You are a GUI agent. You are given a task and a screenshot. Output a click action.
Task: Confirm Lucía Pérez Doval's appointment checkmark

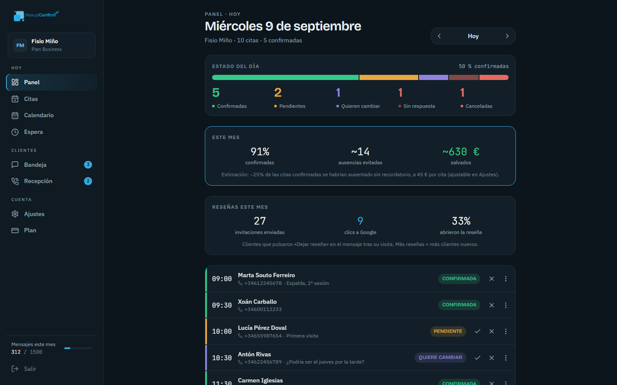[477, 332]
